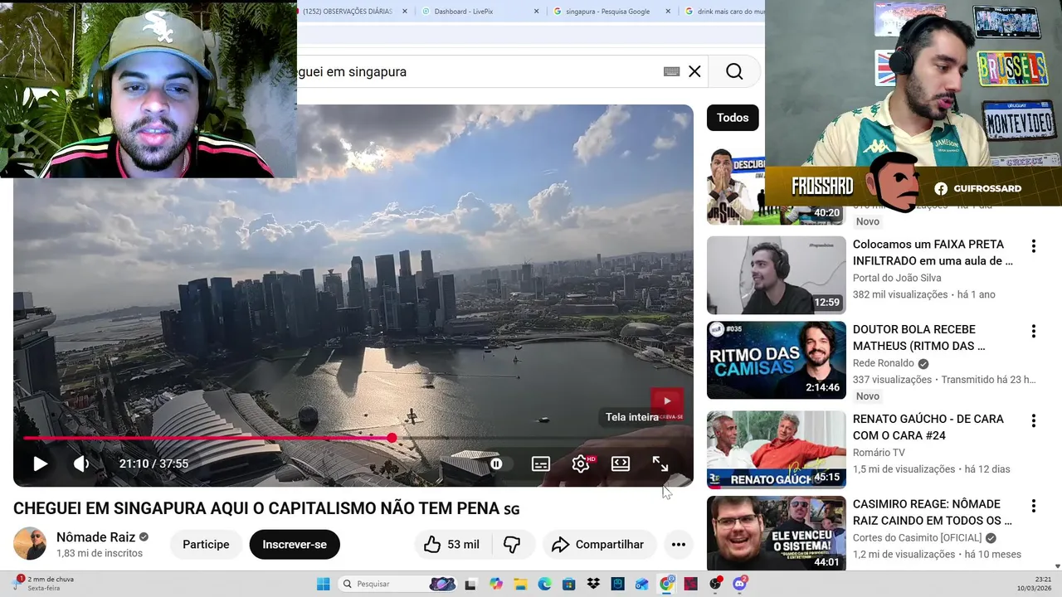1062x597 pixels.
Task: Open more actions three-dot menu under video
Action: [678, 544]
